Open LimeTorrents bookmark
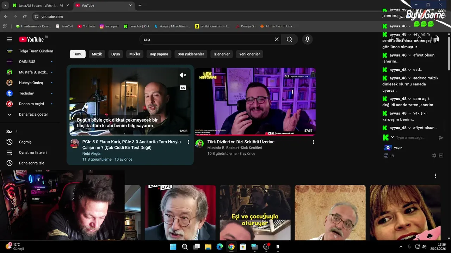The height and width of the screenshot is (253, 451). [33, 26]
